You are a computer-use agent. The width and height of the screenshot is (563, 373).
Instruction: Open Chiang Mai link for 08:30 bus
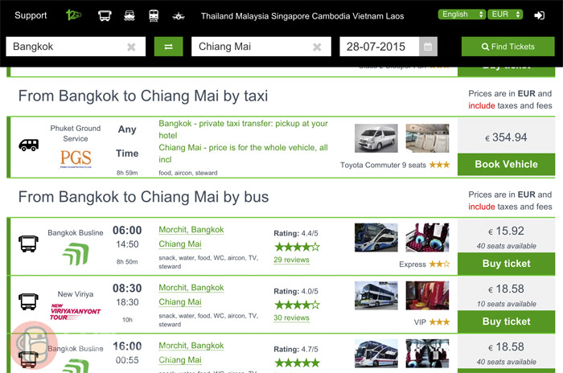click(x=180, y=302)
